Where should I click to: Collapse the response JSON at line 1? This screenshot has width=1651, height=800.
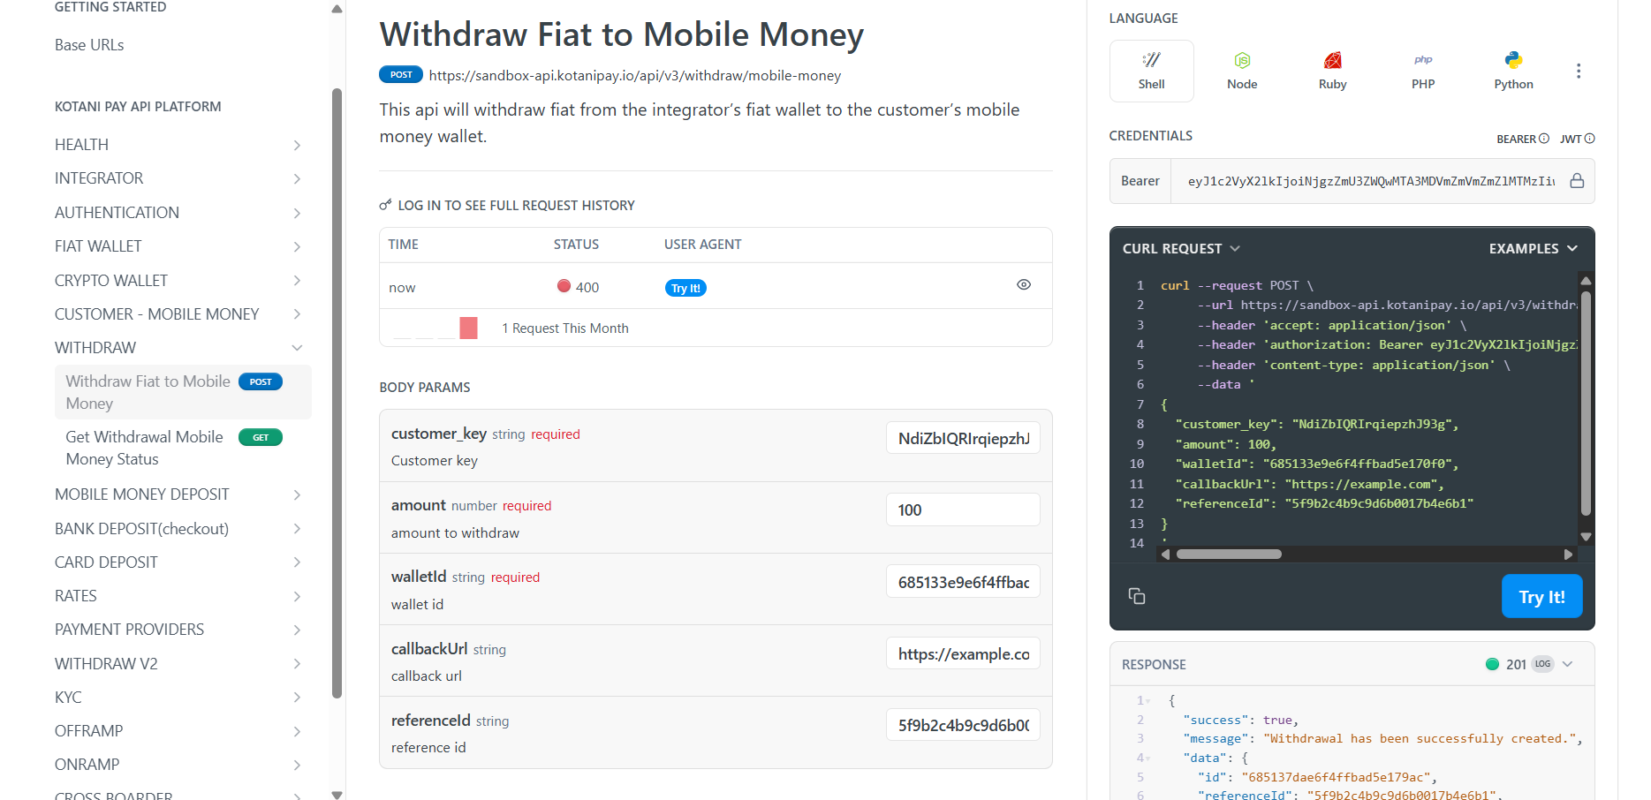[1148, 700]
